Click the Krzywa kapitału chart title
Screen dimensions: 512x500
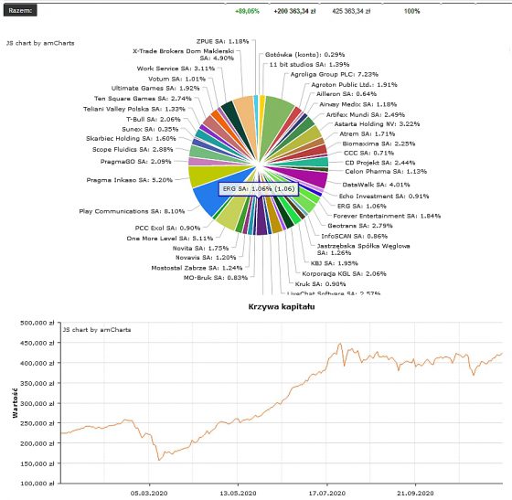coord(282,306)
